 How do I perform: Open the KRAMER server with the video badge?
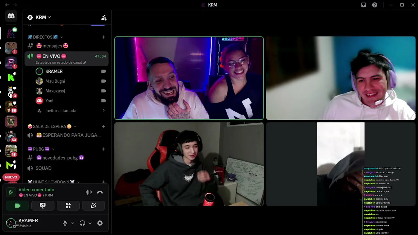(x=11, y=33)
